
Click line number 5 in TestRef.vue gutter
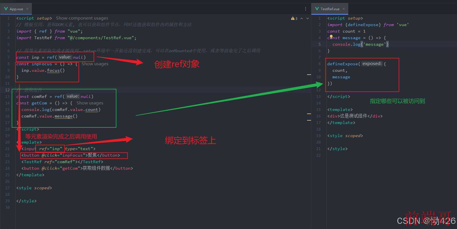point(320,44)
